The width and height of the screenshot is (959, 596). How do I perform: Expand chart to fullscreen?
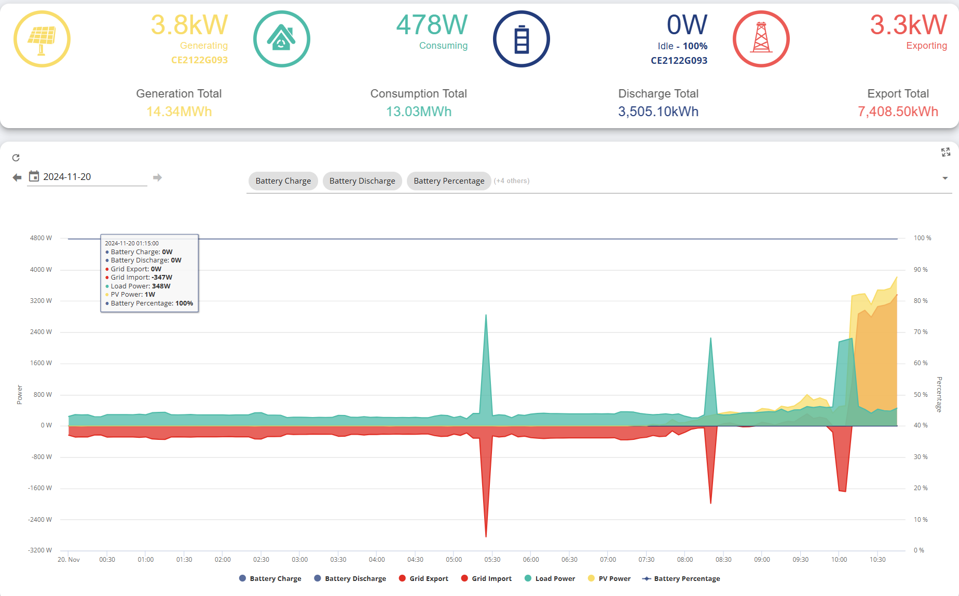946,152
